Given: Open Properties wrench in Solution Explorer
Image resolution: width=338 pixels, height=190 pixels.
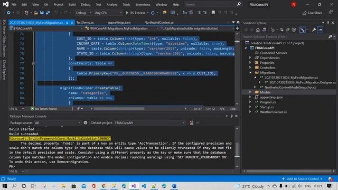Looking at the screenshot, I should click(x=314, y=30).
